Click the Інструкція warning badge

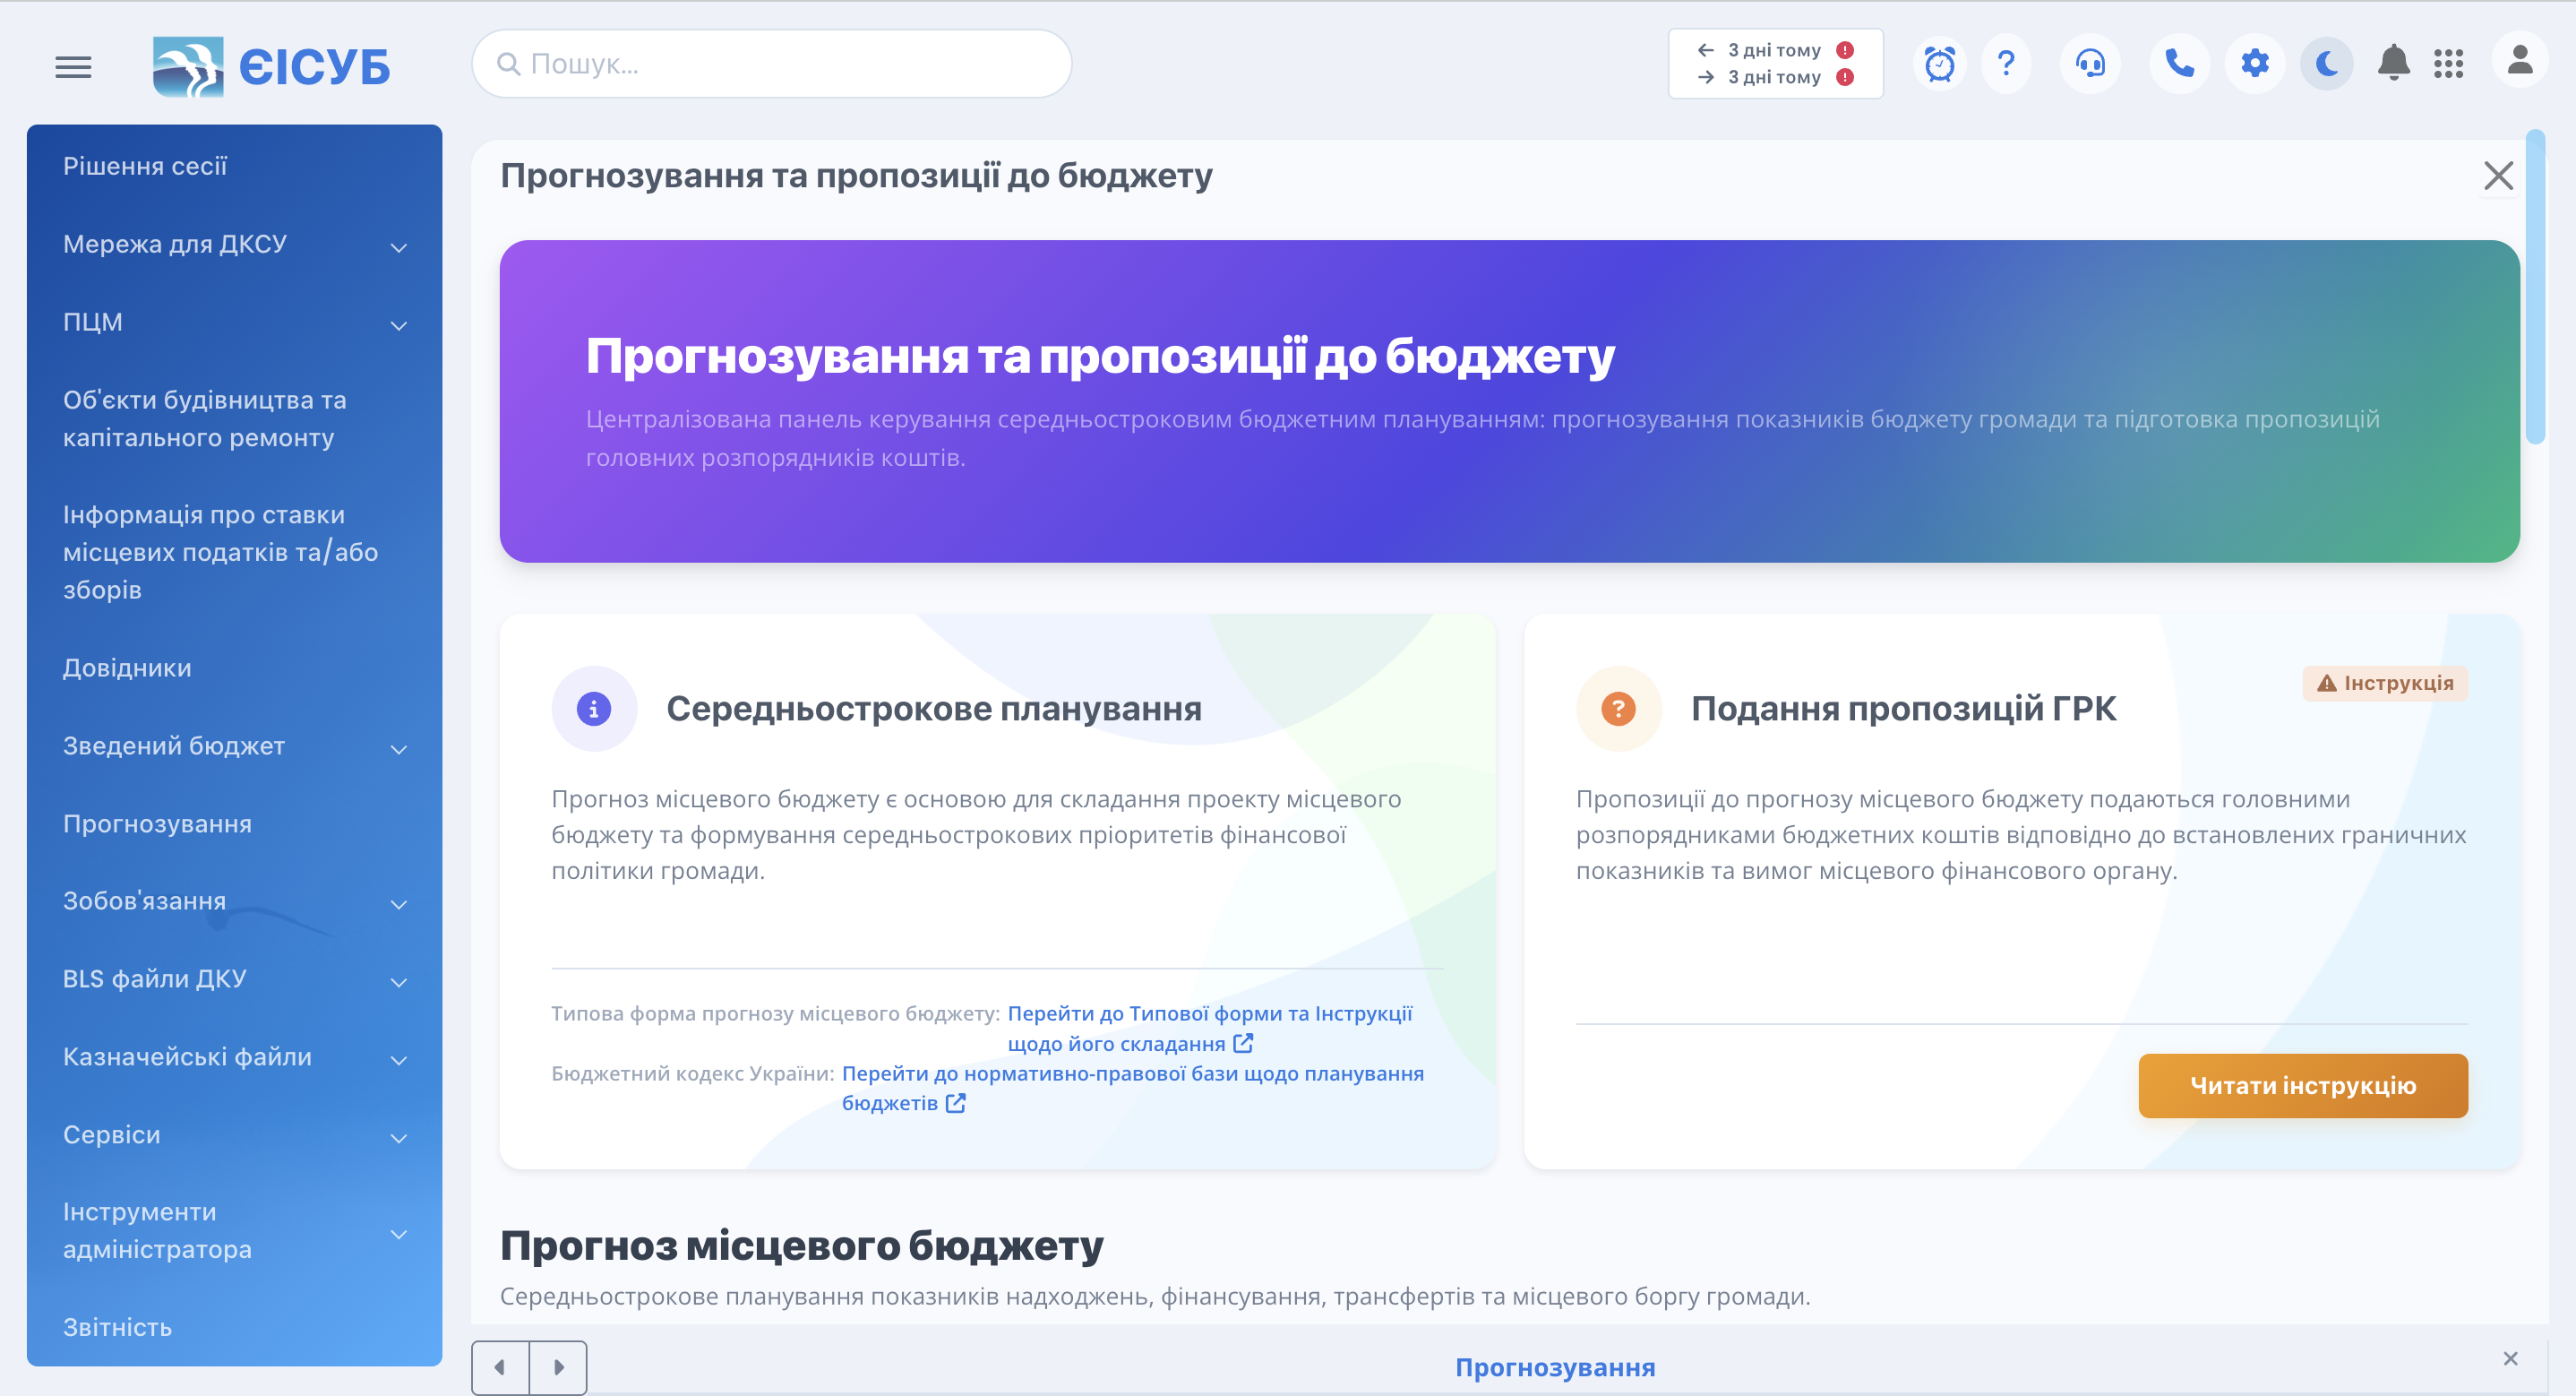[x=2385, y=684]
